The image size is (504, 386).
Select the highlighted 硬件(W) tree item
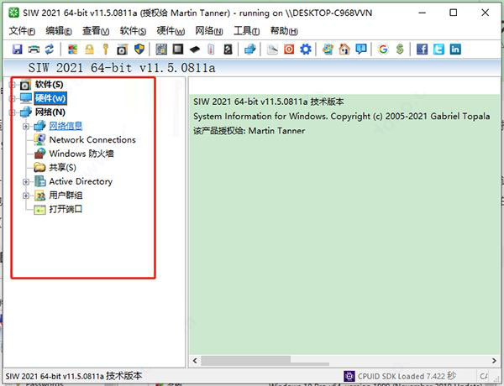pos(50,98)
